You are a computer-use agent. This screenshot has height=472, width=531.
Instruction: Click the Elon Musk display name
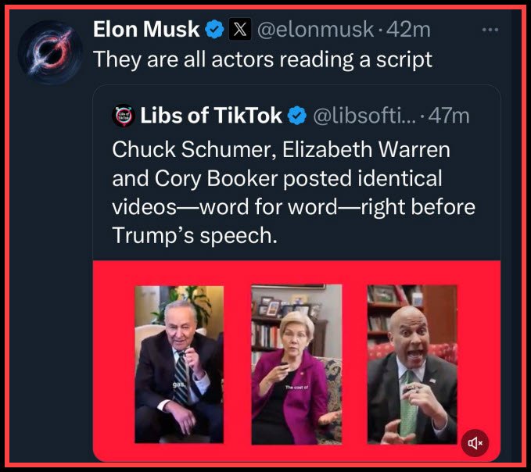(147, 30)
